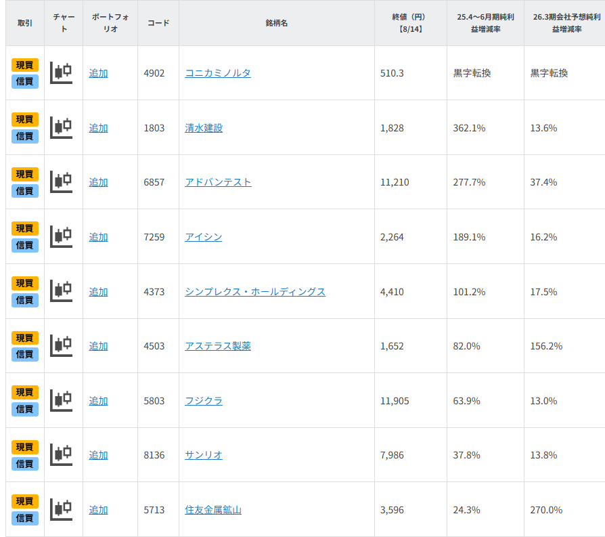Open chart icon for 清水建設
605x537 pixels.
point(62,128)
